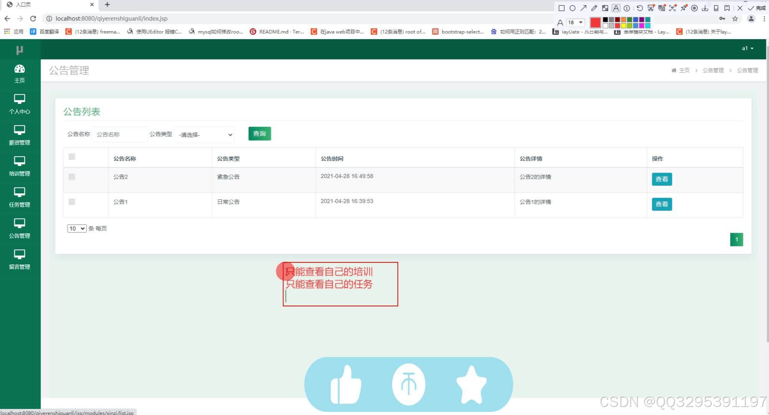
Task: Click the 公告名称 input field
Action: pos(120,134)
